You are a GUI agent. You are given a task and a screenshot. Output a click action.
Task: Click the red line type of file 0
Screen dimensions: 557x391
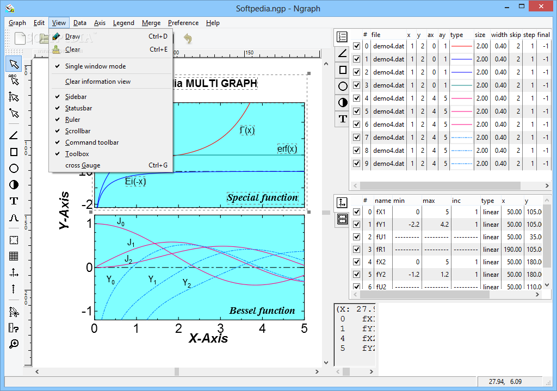(x=461, y=46)
